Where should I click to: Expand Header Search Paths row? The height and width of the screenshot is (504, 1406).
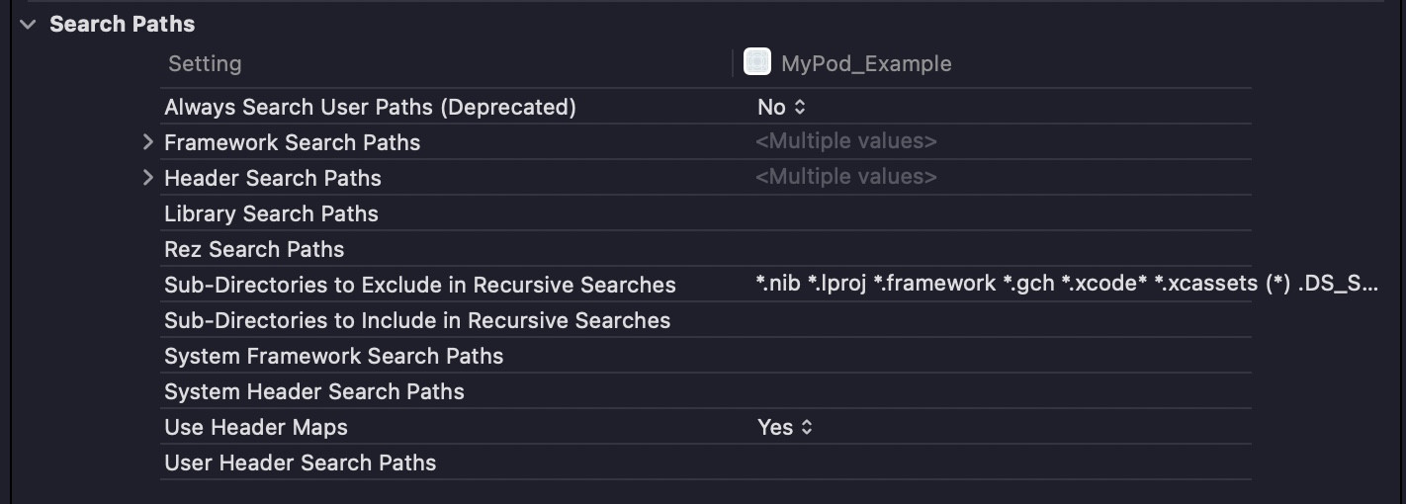148,178
